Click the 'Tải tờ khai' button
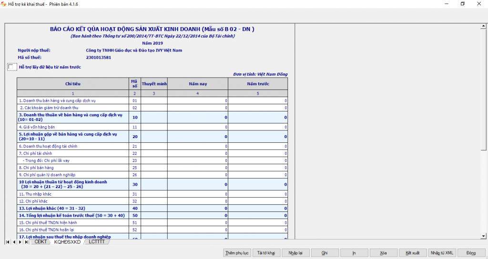This screenshot has height=259, width=488. click(266, 253)
